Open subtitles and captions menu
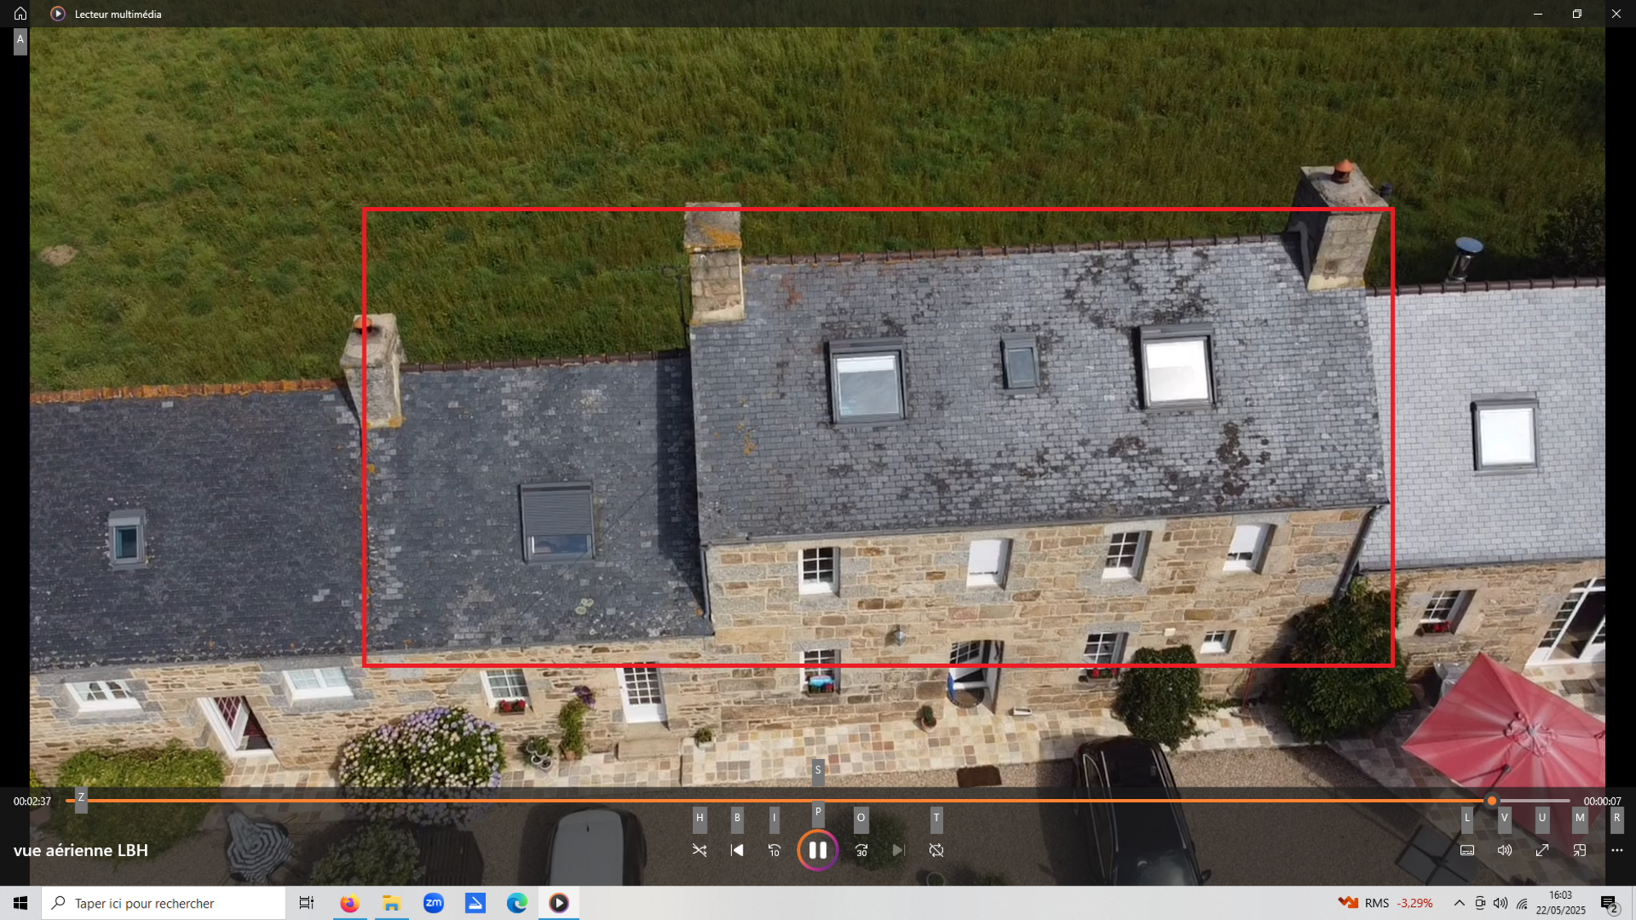1636x920 pixels. click(x=1467, y=850)
